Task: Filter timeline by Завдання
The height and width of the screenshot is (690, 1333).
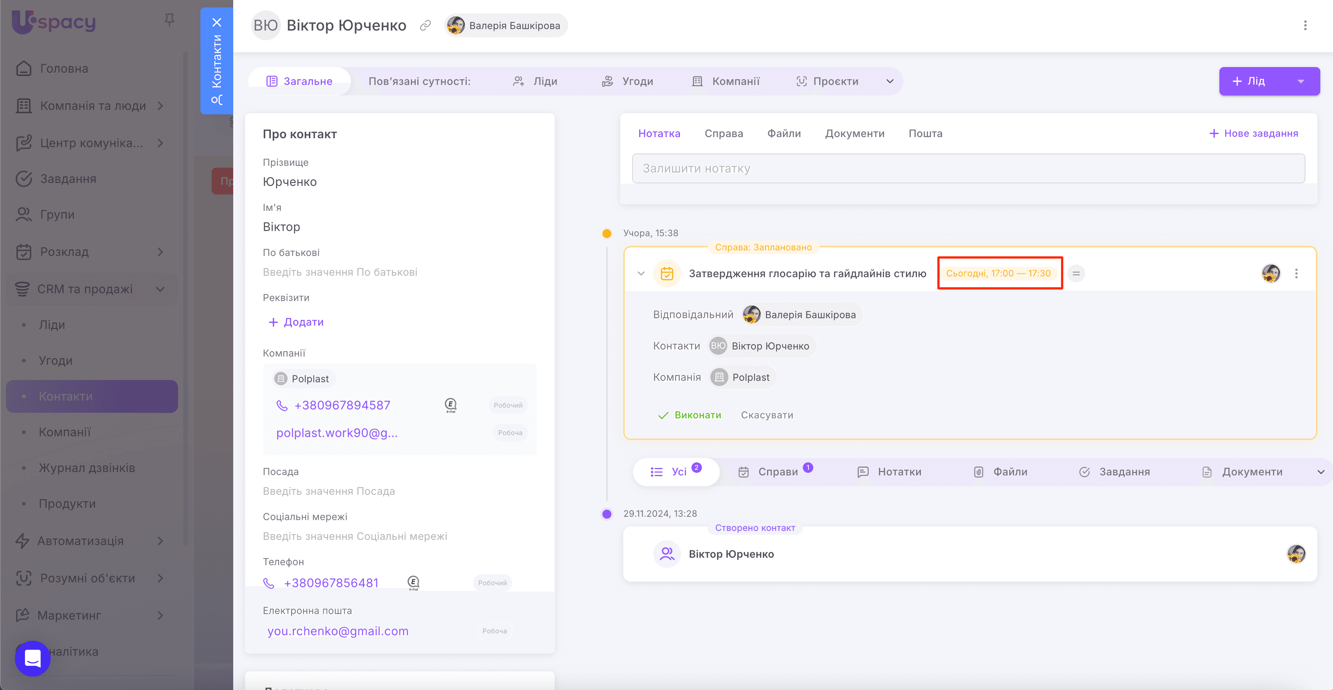Action: point(1115,472)
